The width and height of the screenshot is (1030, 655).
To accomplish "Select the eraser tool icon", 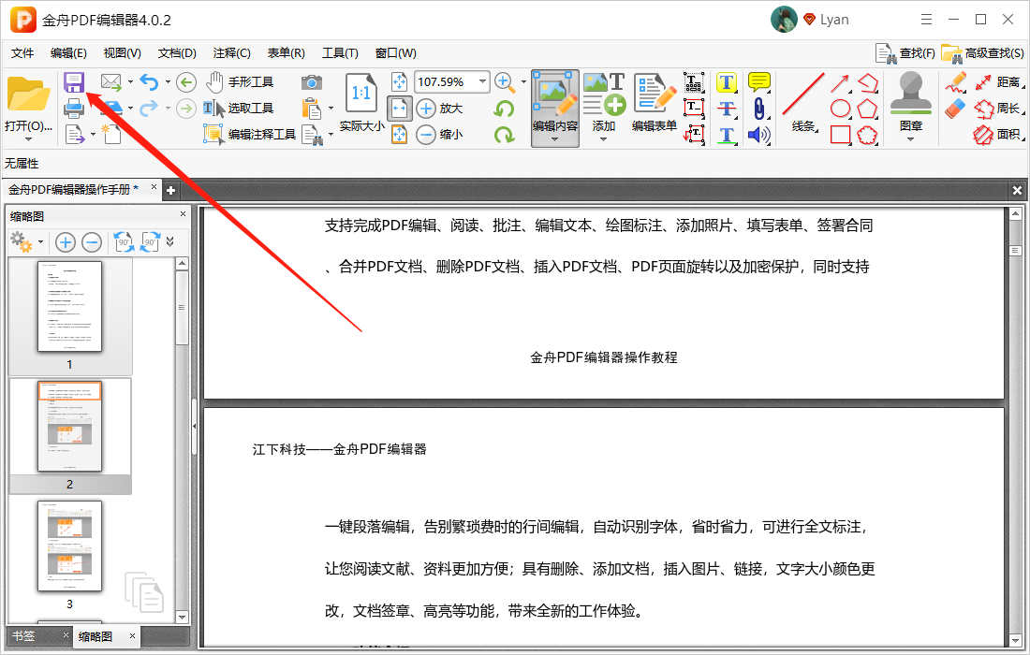I will (x=956, y=109).
